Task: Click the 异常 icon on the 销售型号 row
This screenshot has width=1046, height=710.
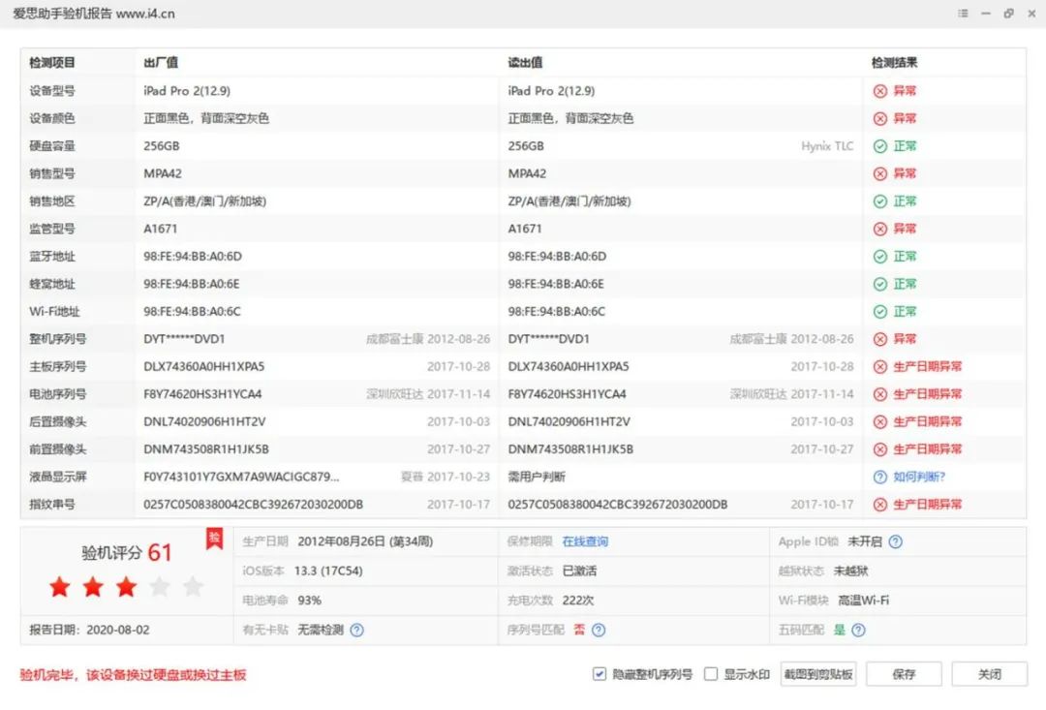Action: [879, 173]
